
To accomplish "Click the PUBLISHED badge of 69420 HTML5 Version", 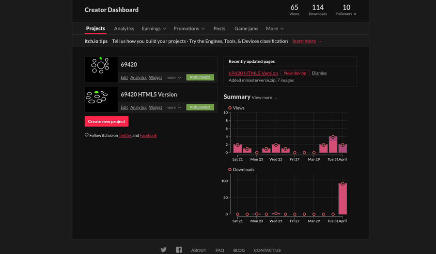I will (x=200, y=107).
